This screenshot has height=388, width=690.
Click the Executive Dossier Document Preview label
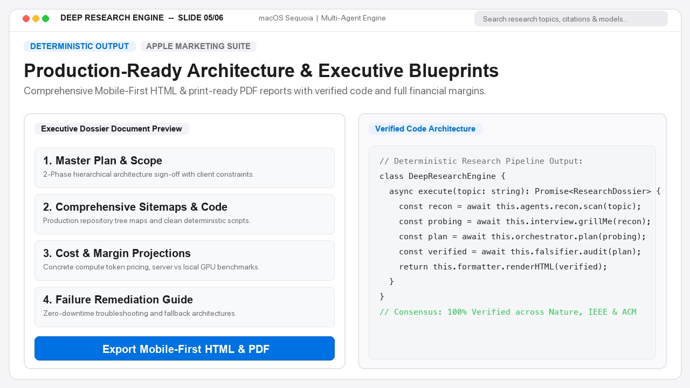[x=112, y=129]
